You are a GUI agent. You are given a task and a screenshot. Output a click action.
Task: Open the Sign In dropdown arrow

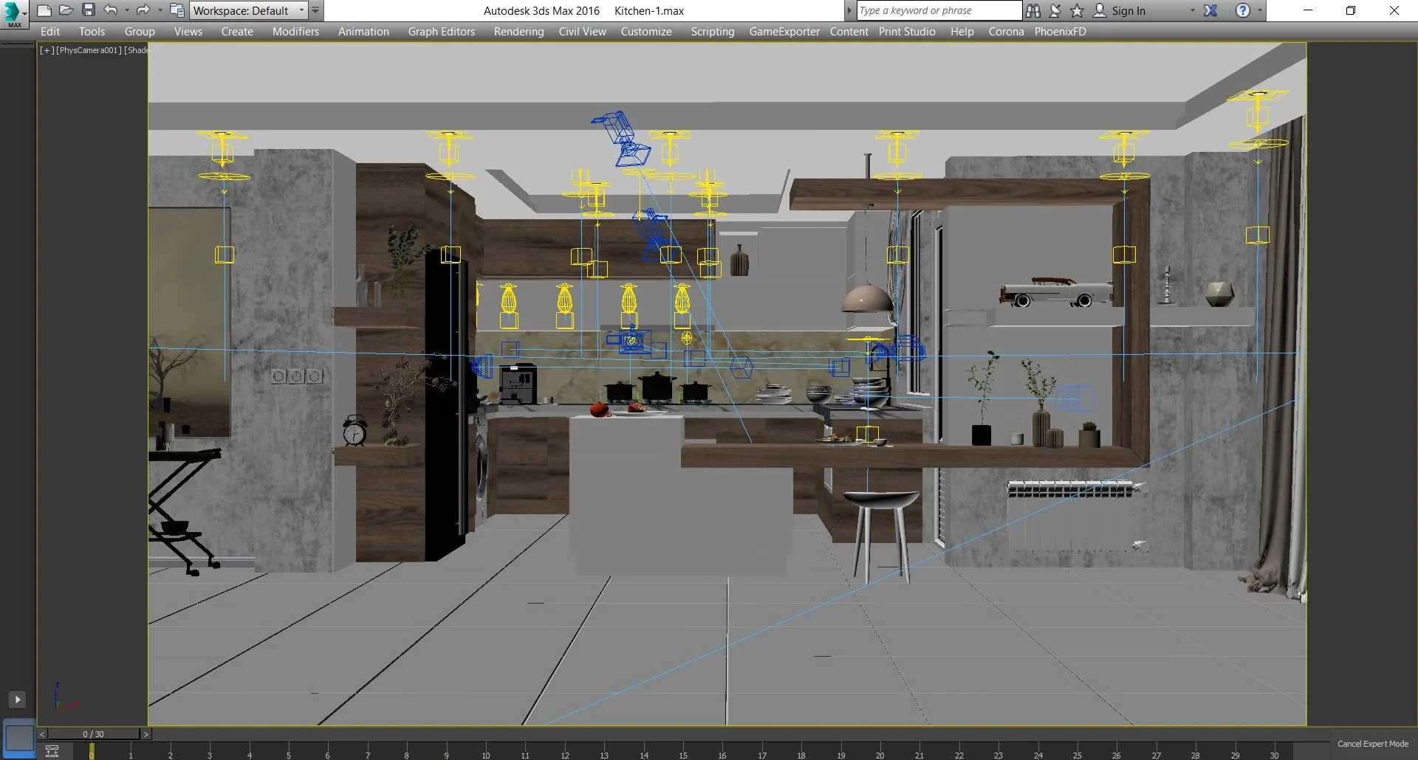(x=1192, y=10)
